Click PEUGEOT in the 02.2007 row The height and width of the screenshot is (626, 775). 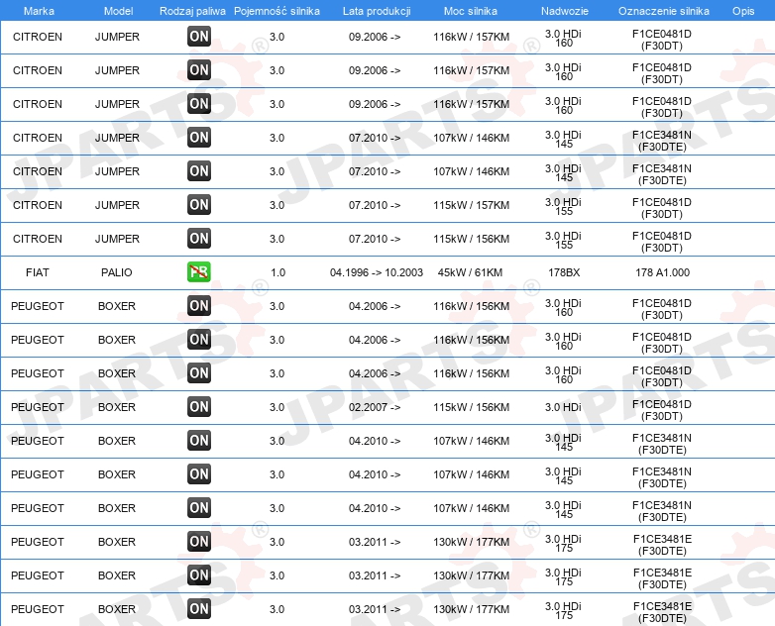click(x=38, y=407)
